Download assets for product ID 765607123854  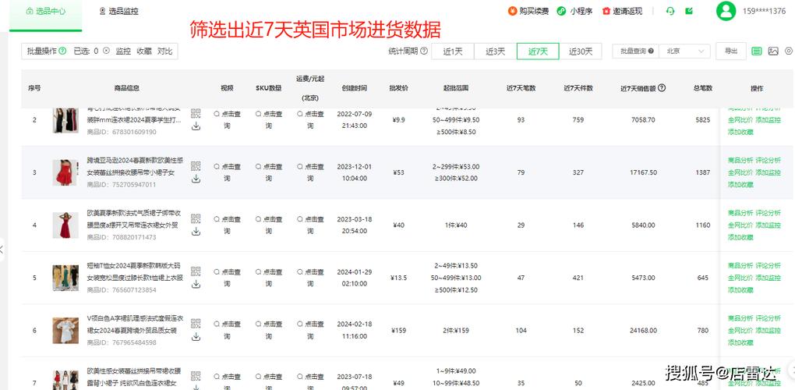click(196, 285)
